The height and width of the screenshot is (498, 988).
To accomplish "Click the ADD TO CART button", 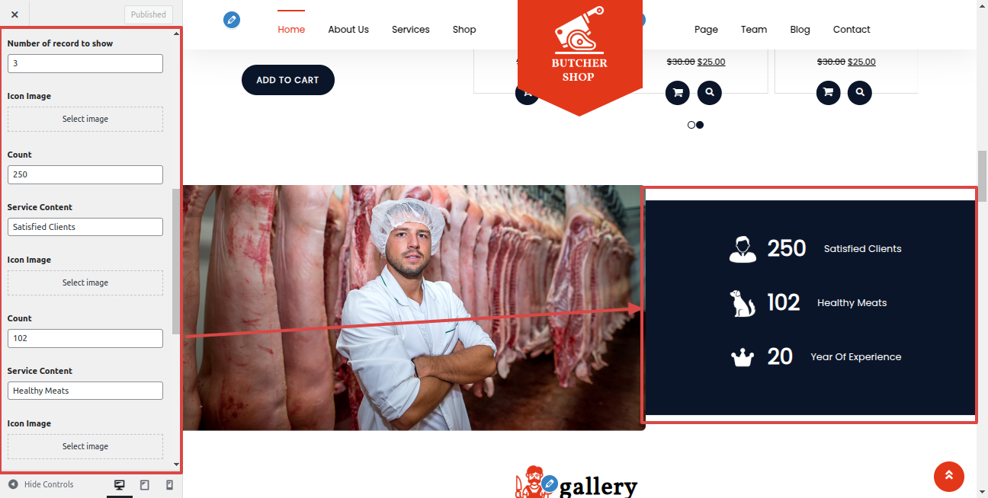I will (288, 80).
